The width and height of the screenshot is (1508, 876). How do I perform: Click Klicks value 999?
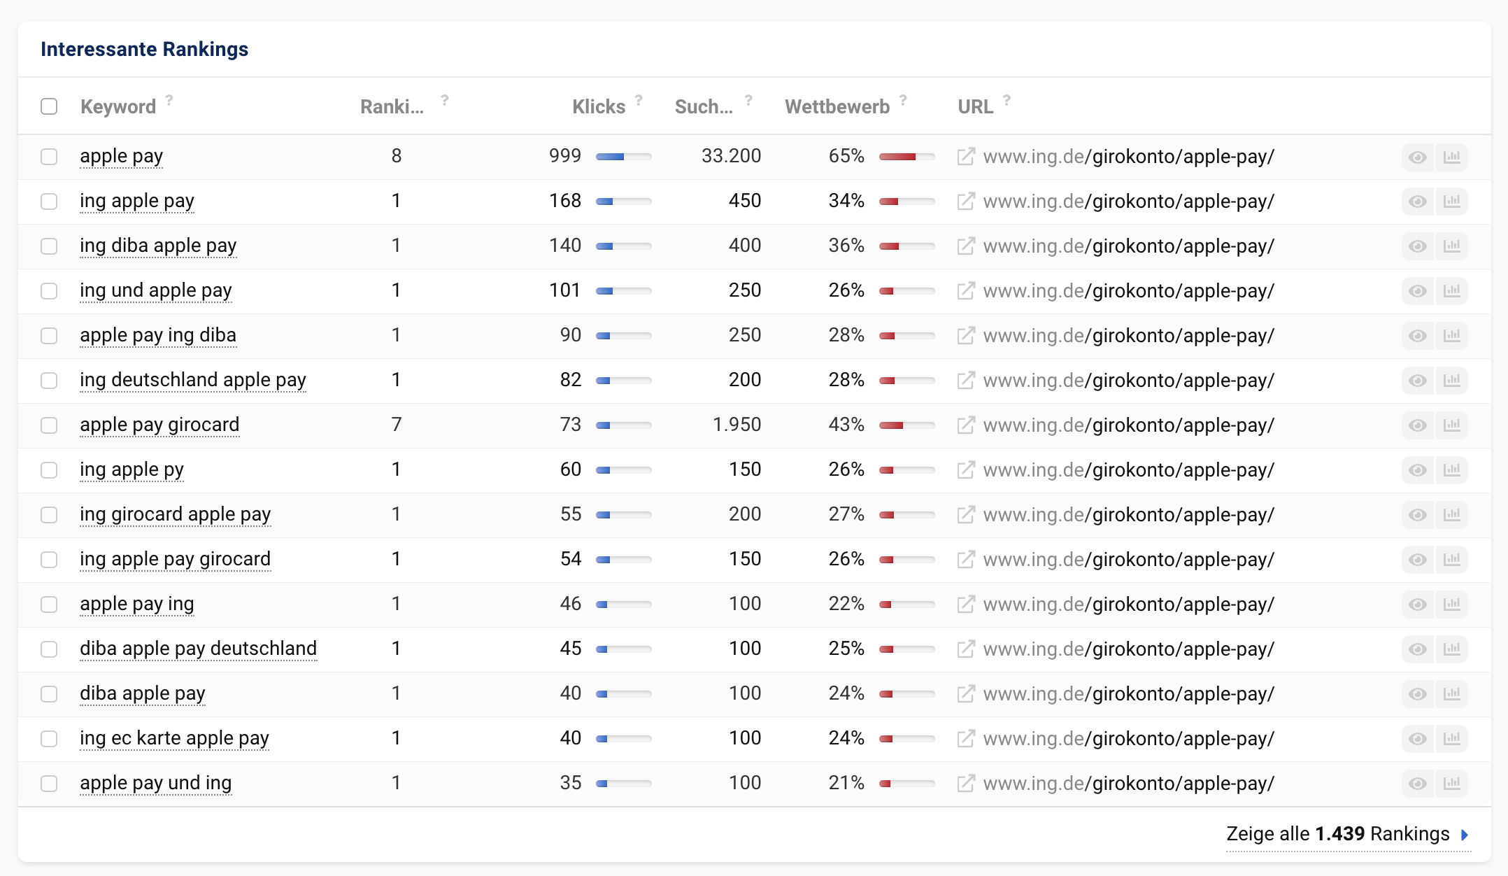(565, 156)
